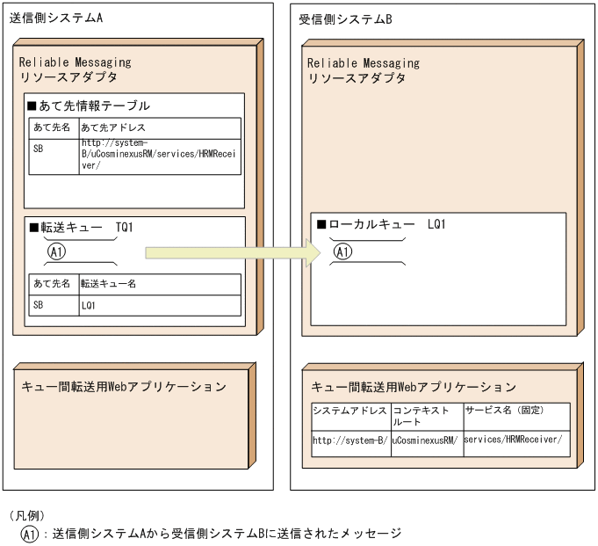The width and height of the screenshot is (598, 546).
Task: Click the サービス名（固定） column header
Action: pyautogui.click(x=516, y=416)
